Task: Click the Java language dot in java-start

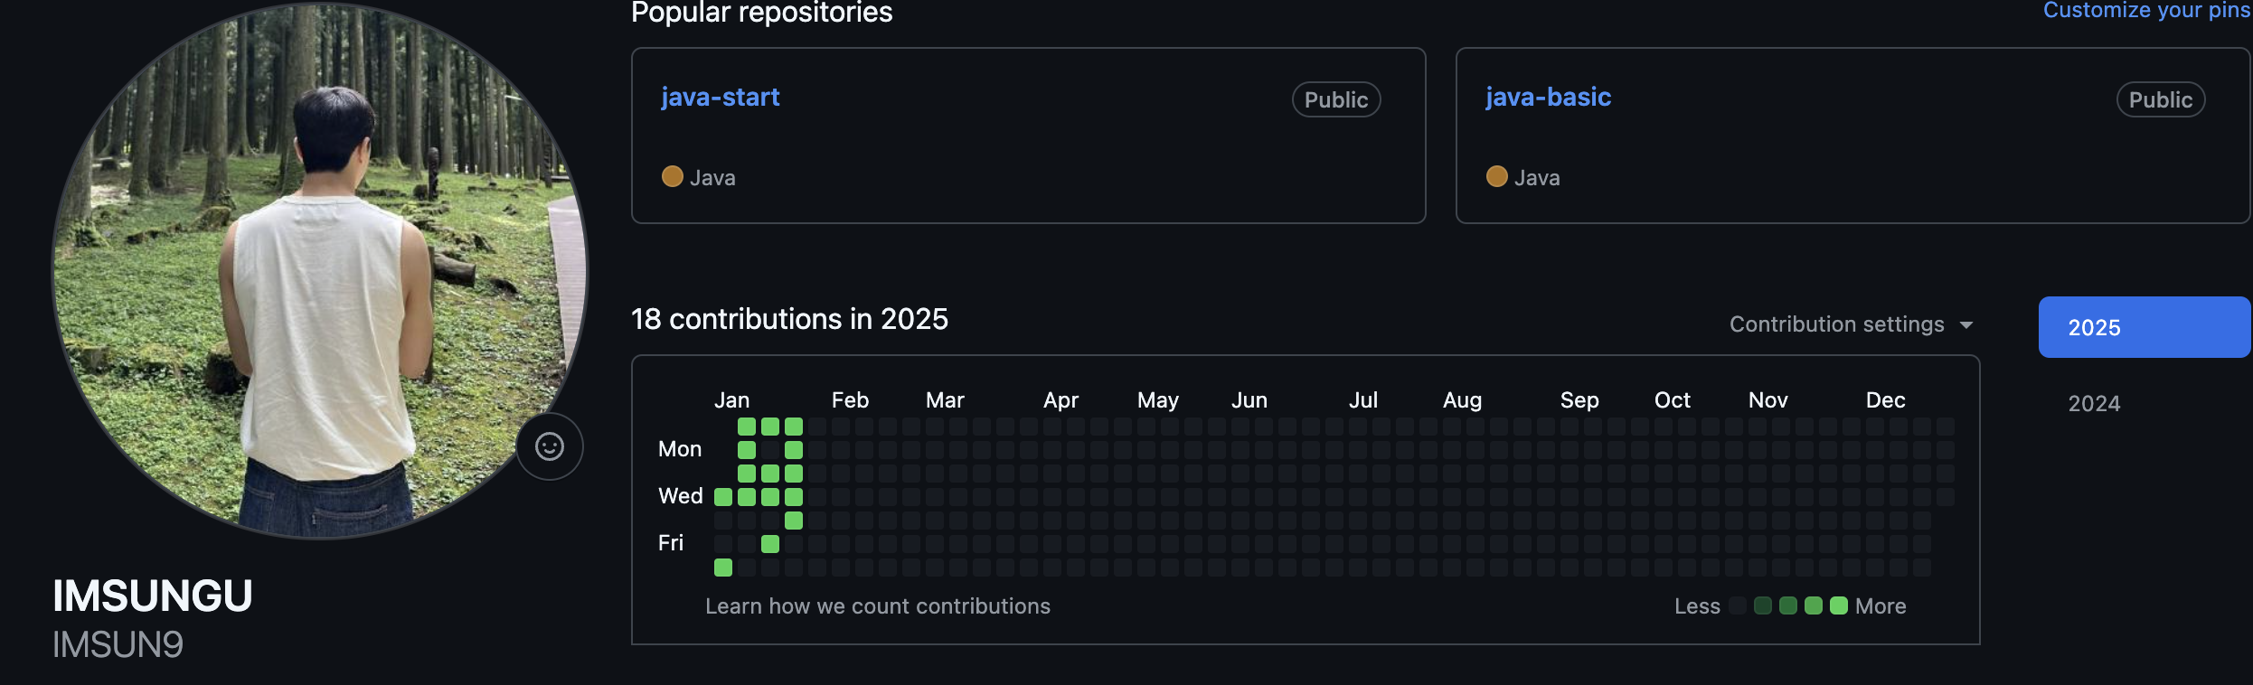Action: coord(672,176)
